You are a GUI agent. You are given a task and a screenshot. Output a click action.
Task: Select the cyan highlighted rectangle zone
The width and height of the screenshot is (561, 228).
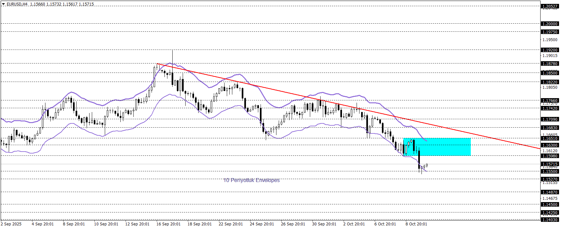437,147
